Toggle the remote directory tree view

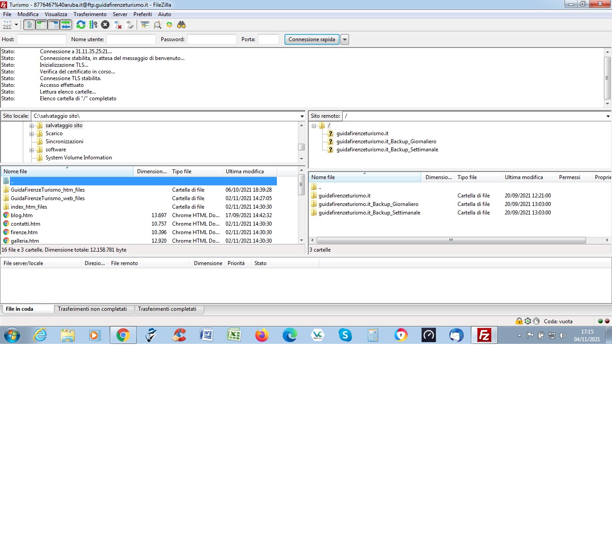pyautogui.click(x=53, y=25)
